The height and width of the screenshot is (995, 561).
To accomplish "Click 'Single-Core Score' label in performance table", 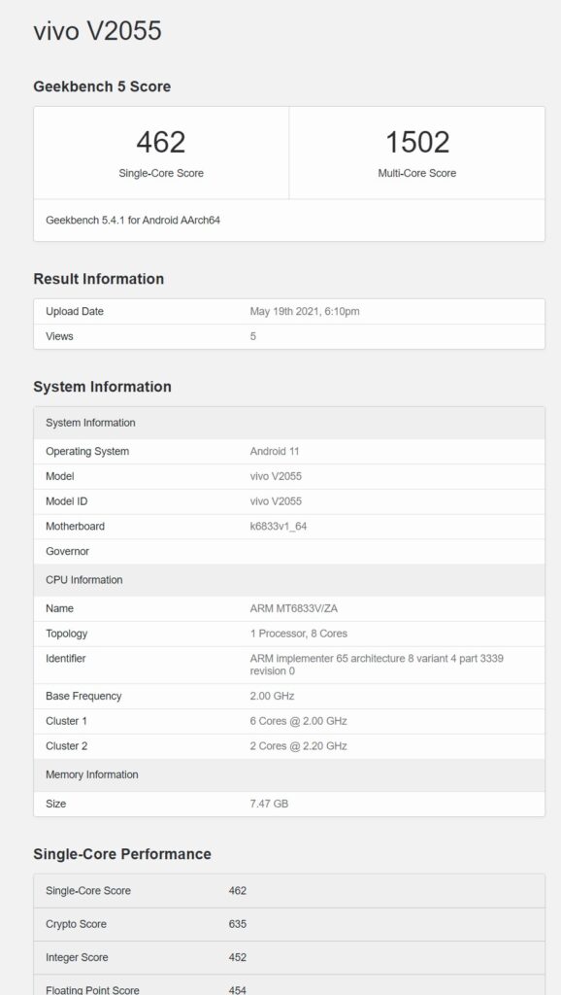I will point(88,891).
